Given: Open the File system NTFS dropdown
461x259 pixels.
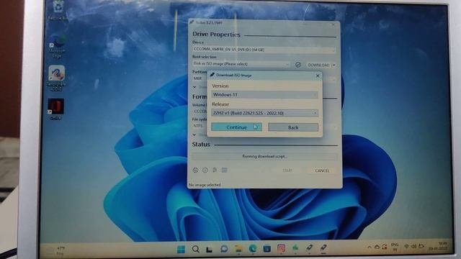Looking at the screenshot, I should click(200, 126).
